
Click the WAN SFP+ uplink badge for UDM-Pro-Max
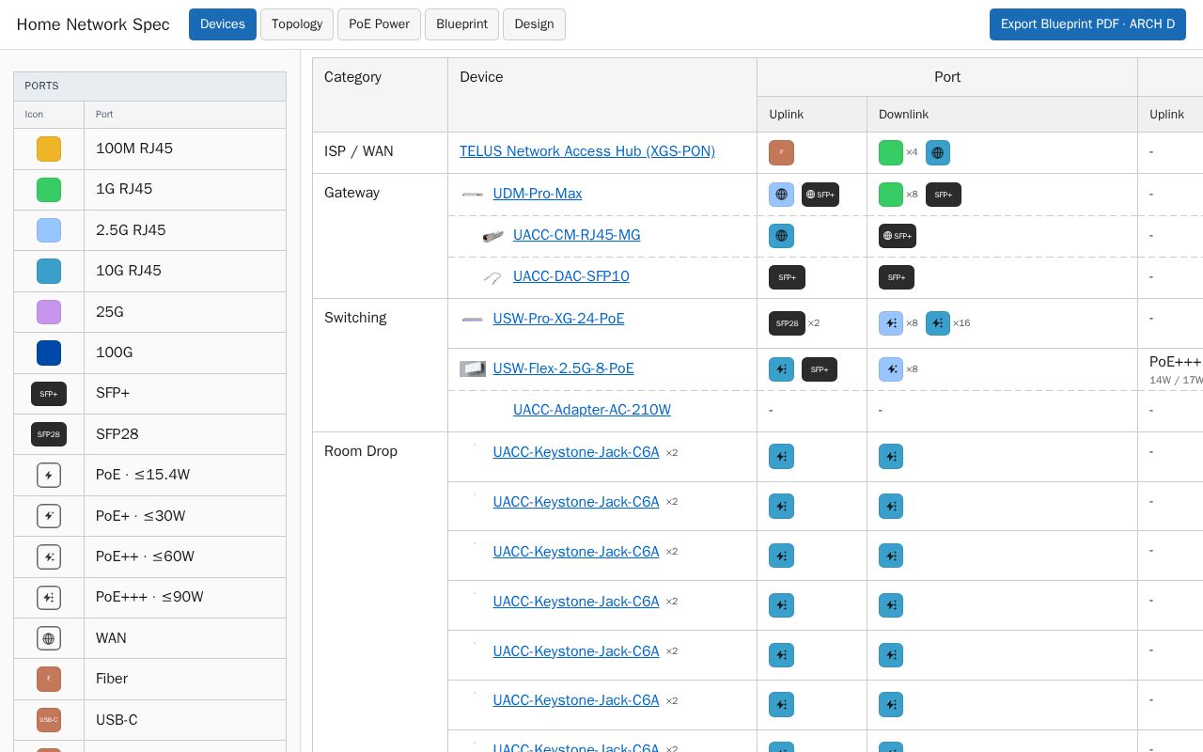pos(820,195)
